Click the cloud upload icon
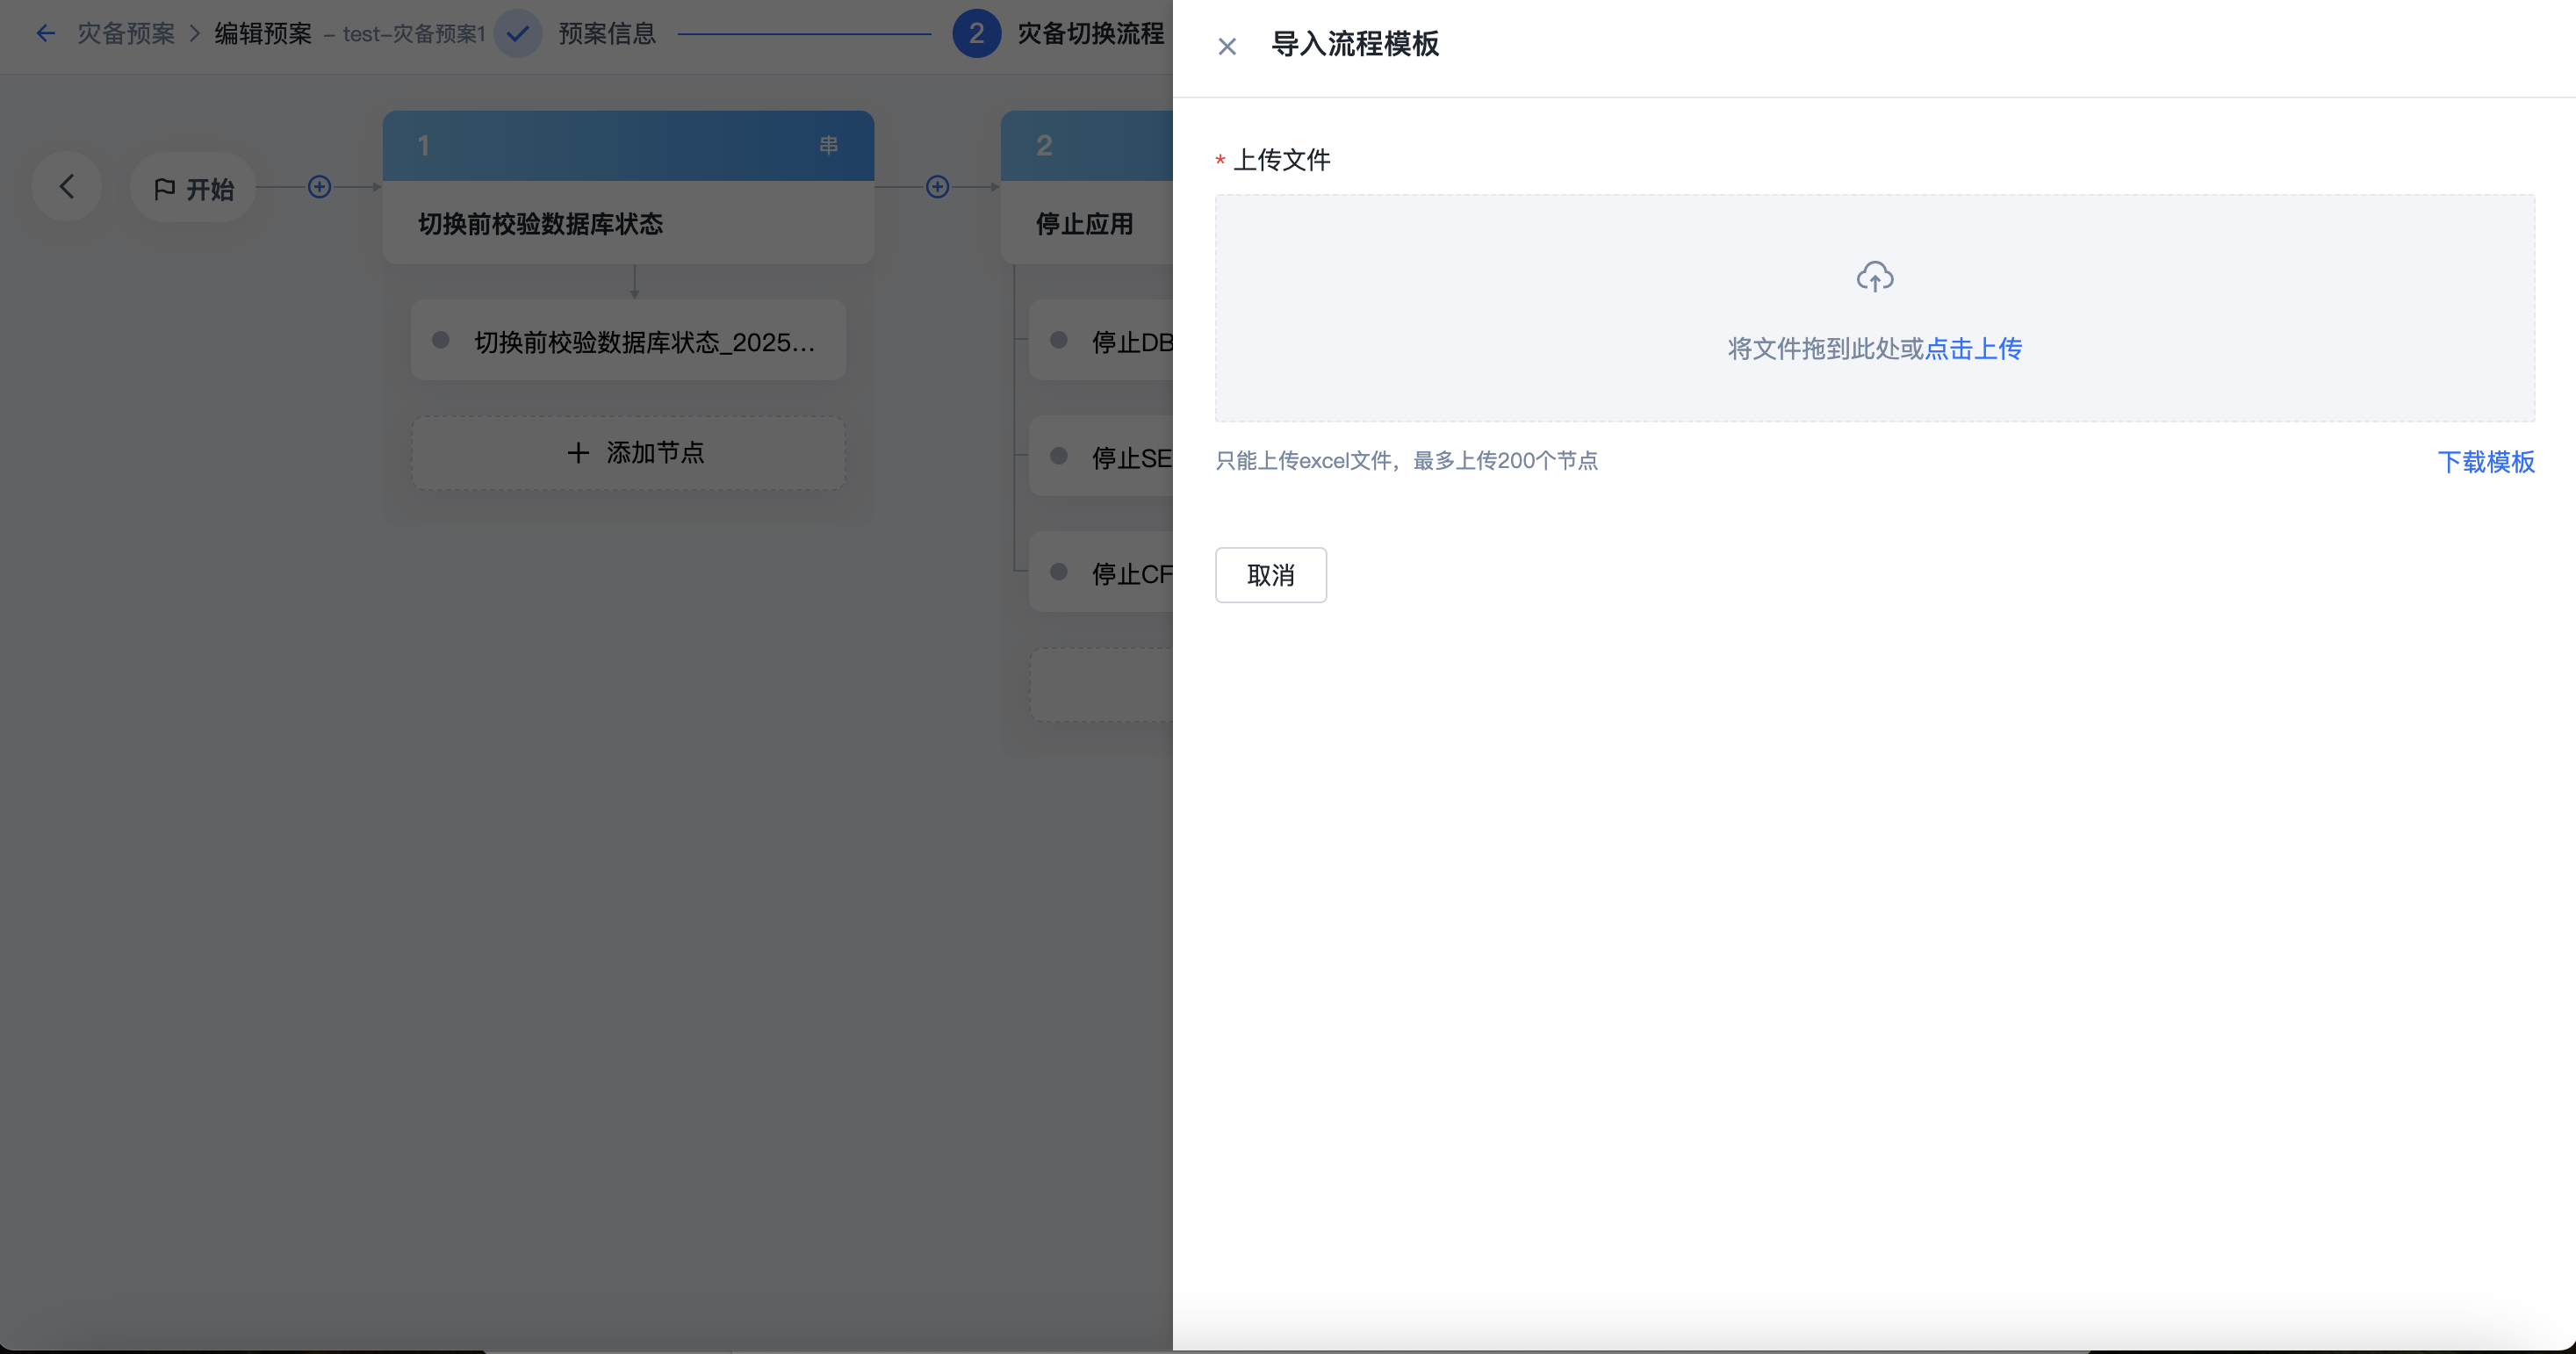 coord(1874,277)
